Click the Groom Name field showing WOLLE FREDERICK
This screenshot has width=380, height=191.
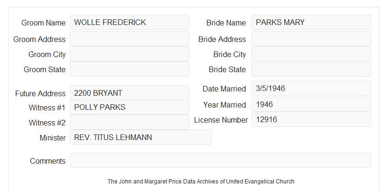[129, 22]
